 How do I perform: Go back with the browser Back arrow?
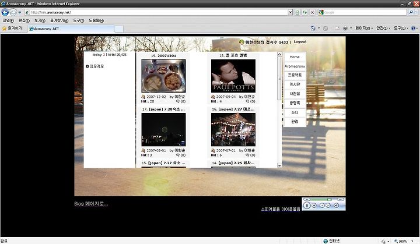click(x=5, y=12)
